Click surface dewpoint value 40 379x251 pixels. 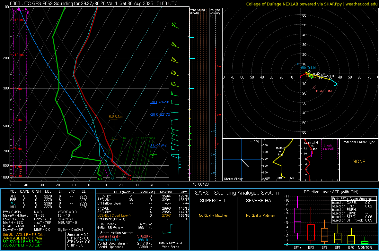[x=100, y=179]
